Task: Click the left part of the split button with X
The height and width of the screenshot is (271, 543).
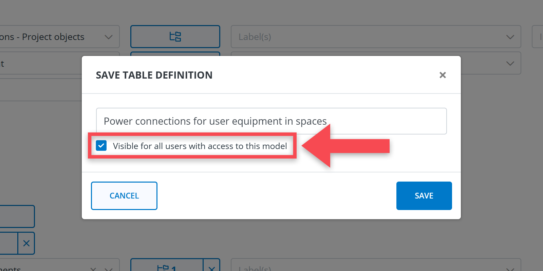Action: pos(8,243)
